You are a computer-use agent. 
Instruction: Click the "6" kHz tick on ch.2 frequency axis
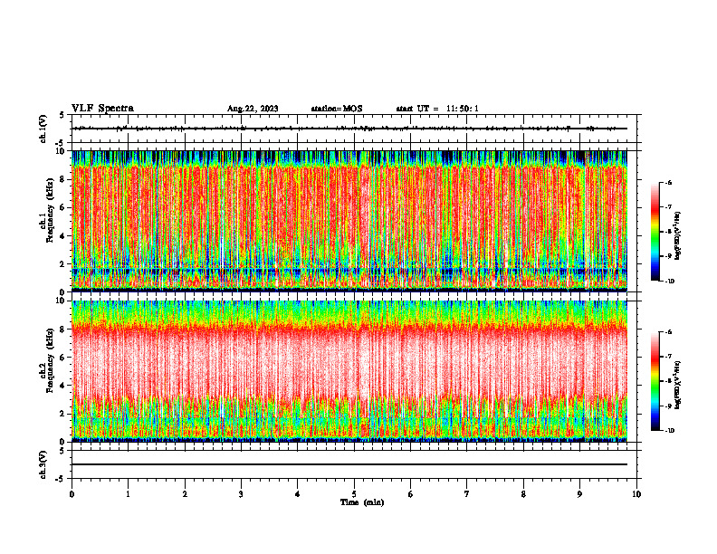63,358
